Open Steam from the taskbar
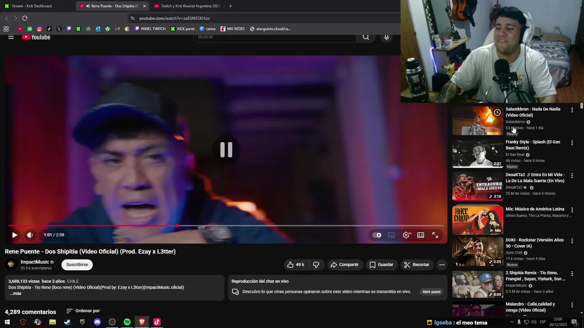 67,322
